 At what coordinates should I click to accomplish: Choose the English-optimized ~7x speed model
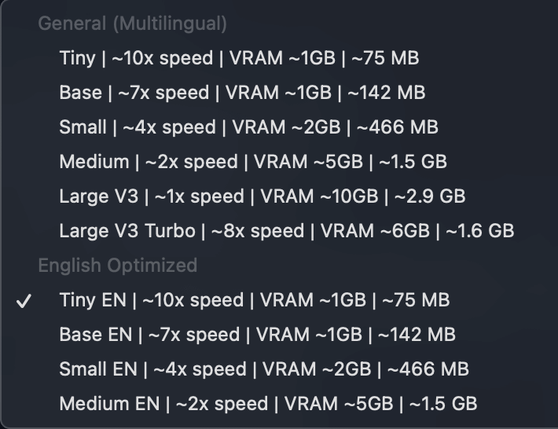coord(257,335)
